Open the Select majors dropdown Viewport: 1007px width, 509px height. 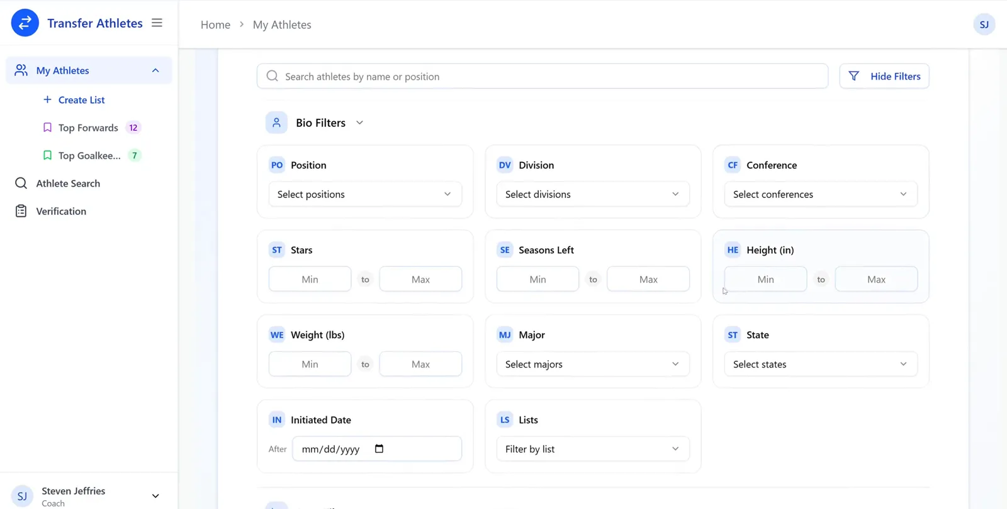(x=593, y=364)
